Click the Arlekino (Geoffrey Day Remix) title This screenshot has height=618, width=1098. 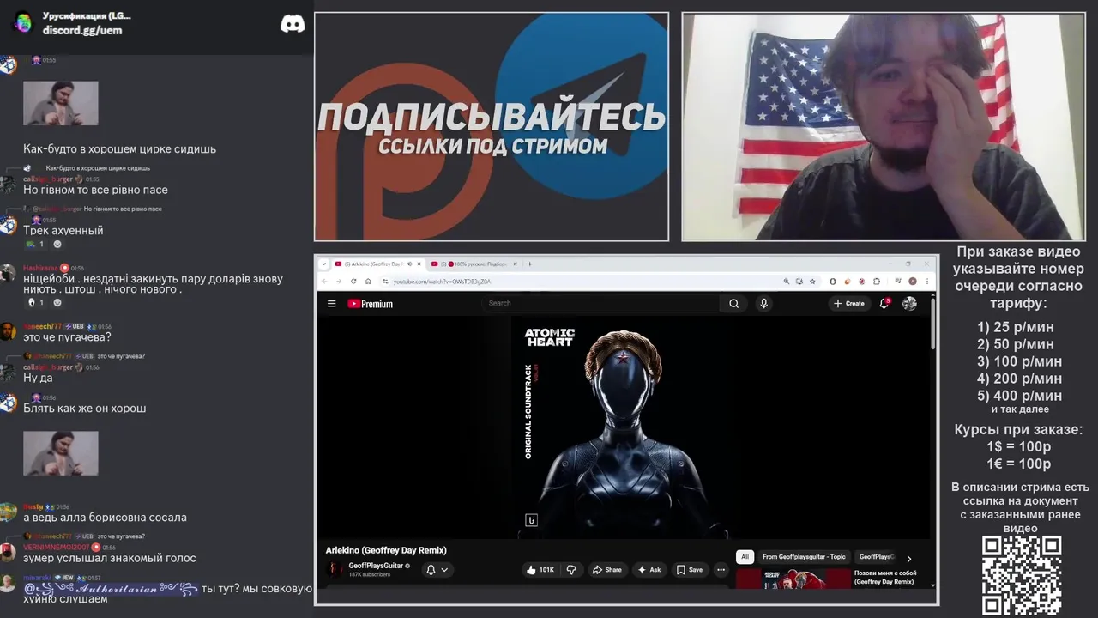pyautogui.click(x=386, y=550)
